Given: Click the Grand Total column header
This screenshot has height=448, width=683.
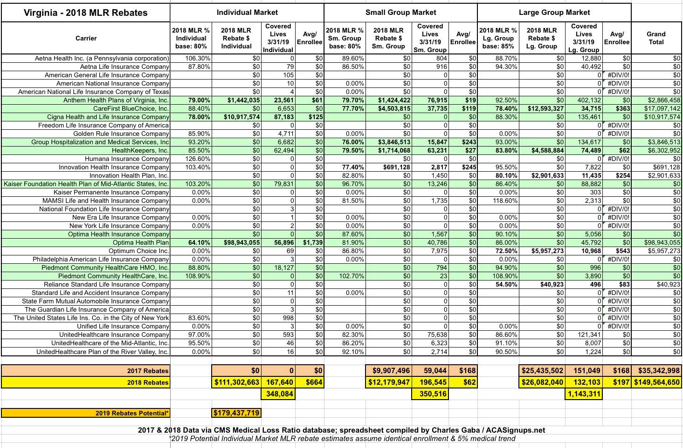Looking at the screenshot, I should pos(655,38).
